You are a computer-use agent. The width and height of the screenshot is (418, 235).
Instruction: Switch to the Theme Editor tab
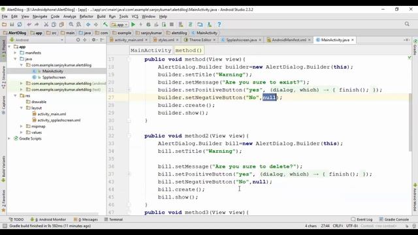[200, 40]
